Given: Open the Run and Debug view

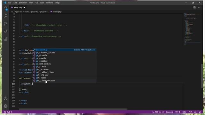Looking at the screenshot, I should click(x=5, y=31).
